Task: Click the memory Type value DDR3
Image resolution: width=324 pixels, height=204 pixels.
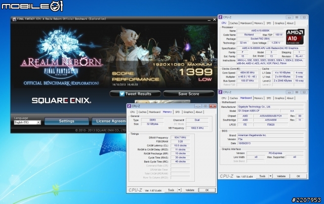Action: pos(152,120)
